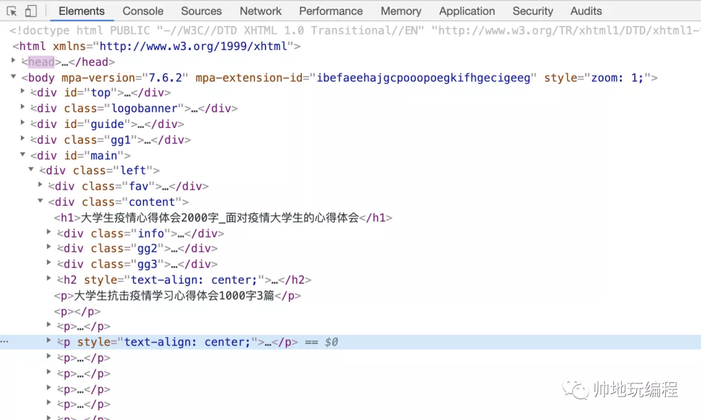
Task: Select the div class="gg3" element
Action: [138, 264]
